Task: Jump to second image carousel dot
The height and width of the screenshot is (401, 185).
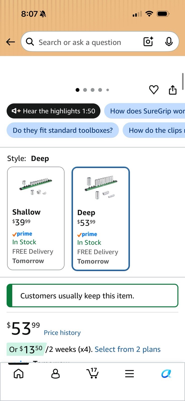Action: coord(85,90)
